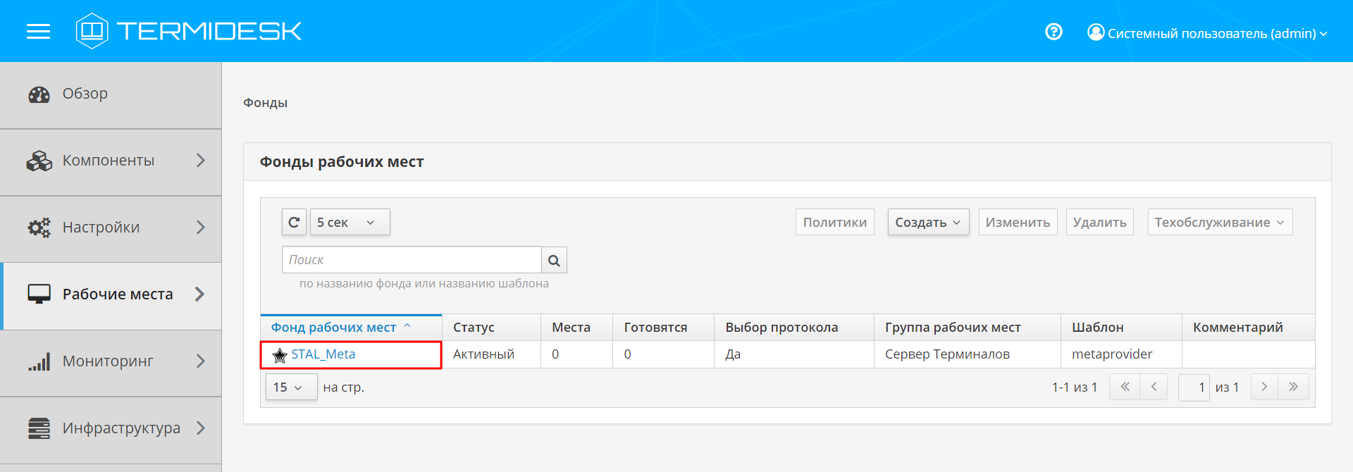Click the previous page arrow
The height and width of the screenshot is (472, 1353).
tap(1154, 387)
